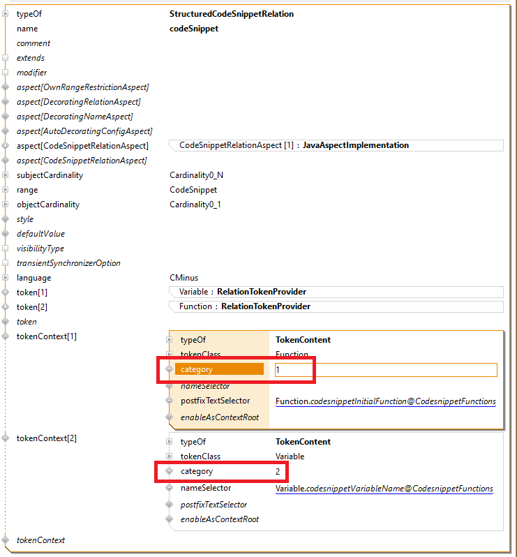Click the category input field containing 1
Screen dimensions: 517x557
[x=385, y=370]
